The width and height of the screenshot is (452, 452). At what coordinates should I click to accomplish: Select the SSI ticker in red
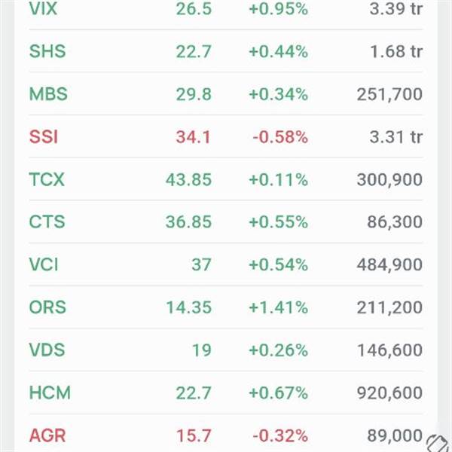(x=44, y=137)
